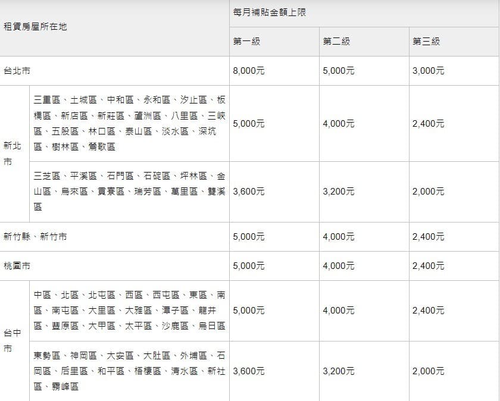This screenshot has height=401, width=500.
Task: Click 5,000元 in the 三重區 district row
Action: [x=249, y=124]
